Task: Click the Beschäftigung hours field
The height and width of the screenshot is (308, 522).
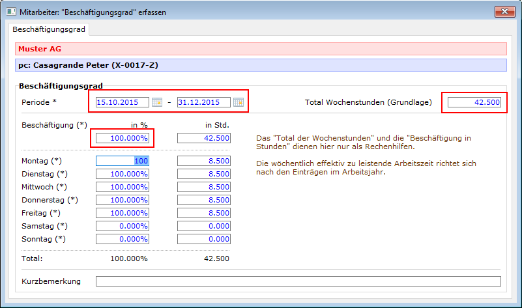Action: click(203, 138)
